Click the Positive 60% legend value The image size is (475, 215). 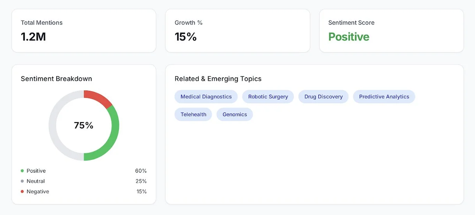pos(141,171)
